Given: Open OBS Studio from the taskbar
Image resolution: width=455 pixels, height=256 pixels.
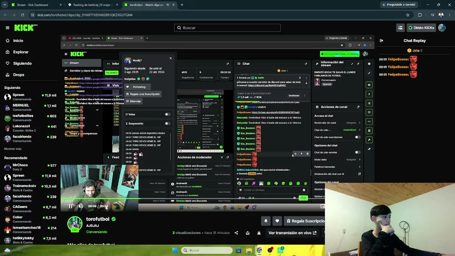Looking at the screenshot, I should point(270,250).
